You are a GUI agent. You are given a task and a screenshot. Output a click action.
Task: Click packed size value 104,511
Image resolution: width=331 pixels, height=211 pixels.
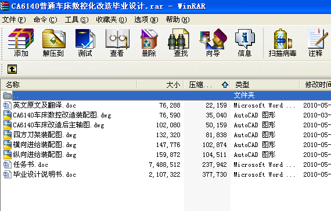coord(214,155)
